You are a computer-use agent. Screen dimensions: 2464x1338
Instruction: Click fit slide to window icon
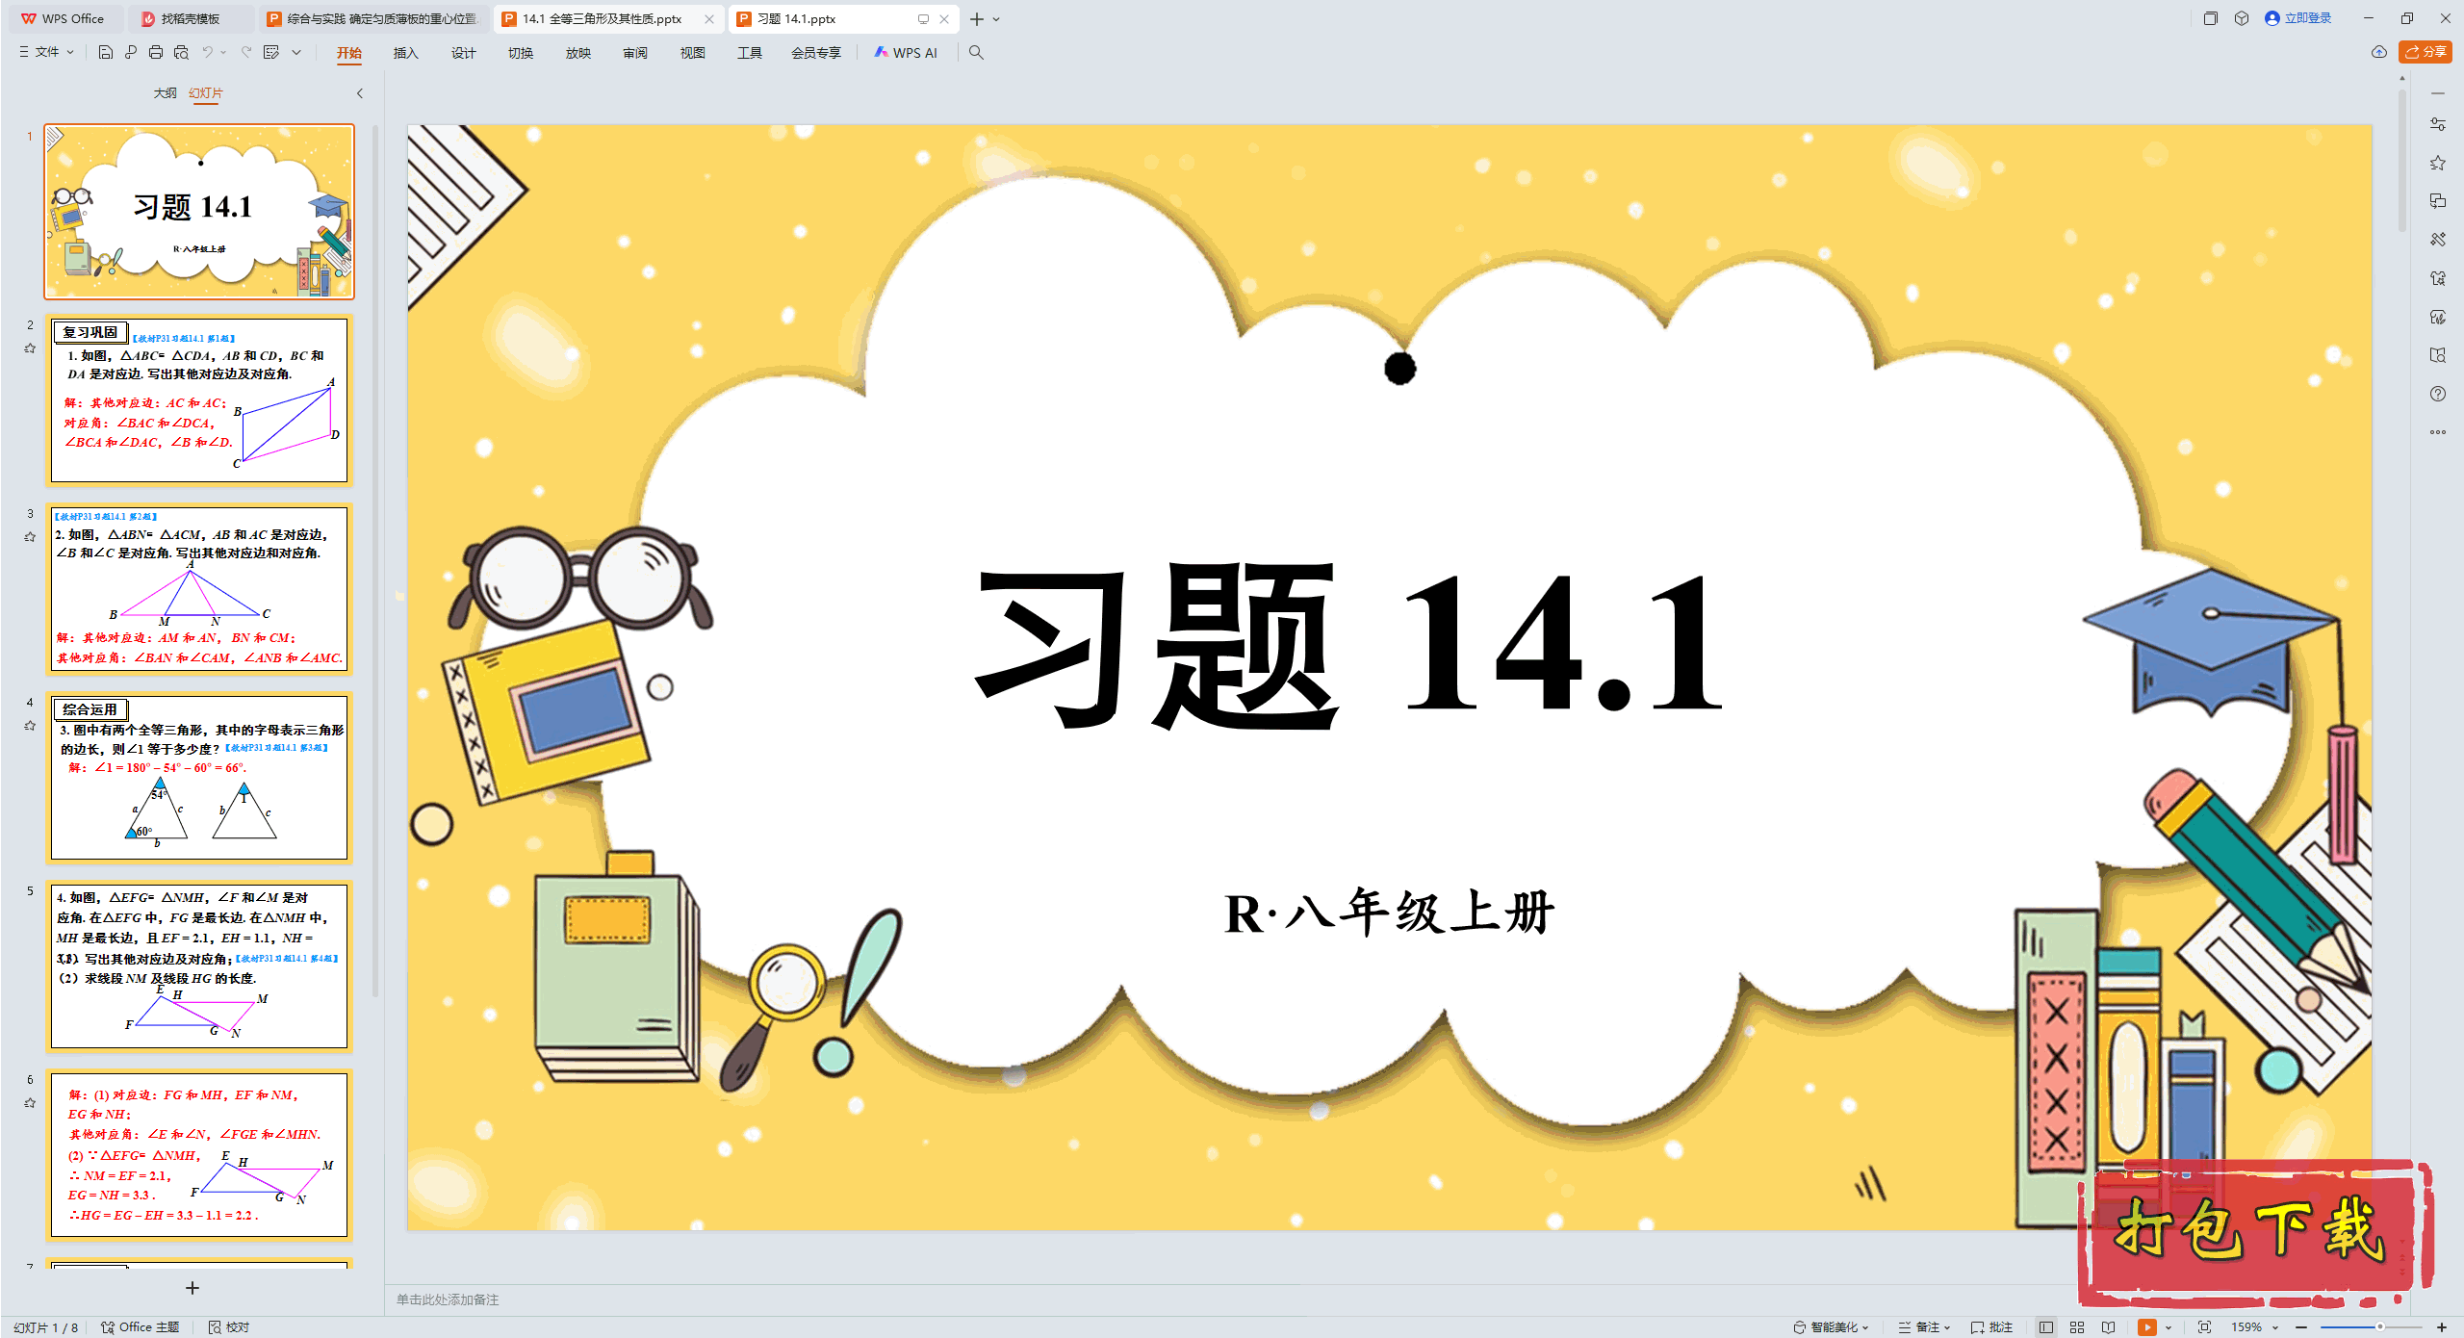(x=2205, y=1326)
